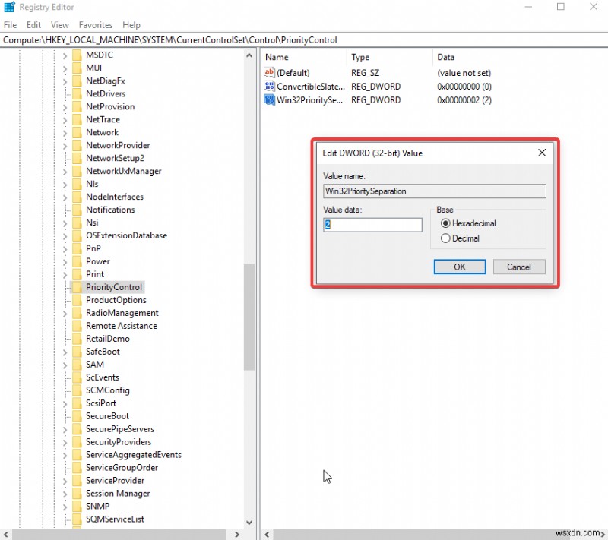Click inside the Value data field

(x=372, y=225)
